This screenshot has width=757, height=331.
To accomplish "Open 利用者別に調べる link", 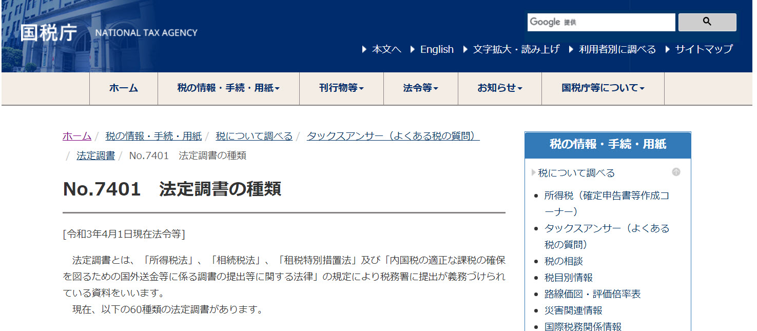I will (x=617, y=49).
